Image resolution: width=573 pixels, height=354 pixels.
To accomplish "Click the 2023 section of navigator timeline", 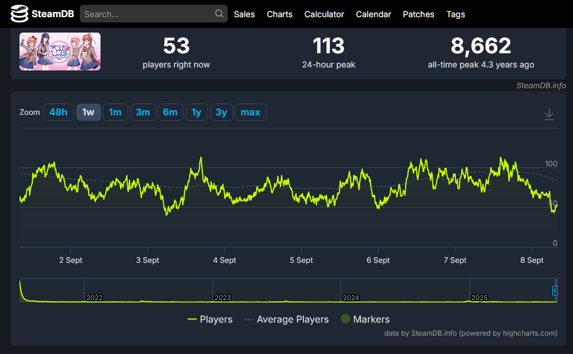I will pos(276,291).
